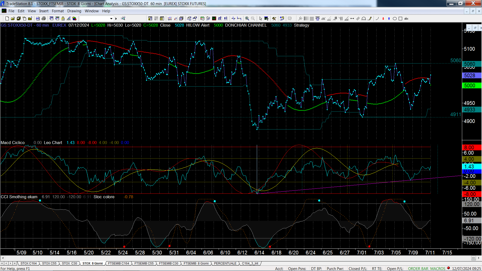Viewport: 482px width, 271px height.
Task: Click the expand bar spacing icon
Action: pos(239,18)
